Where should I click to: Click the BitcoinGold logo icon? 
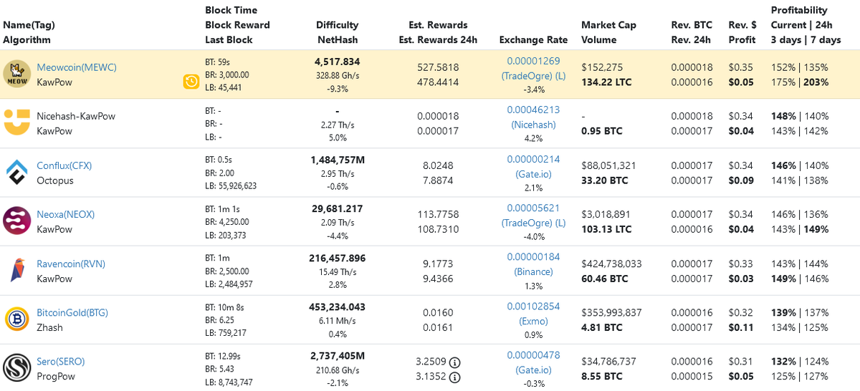[16, 319]
